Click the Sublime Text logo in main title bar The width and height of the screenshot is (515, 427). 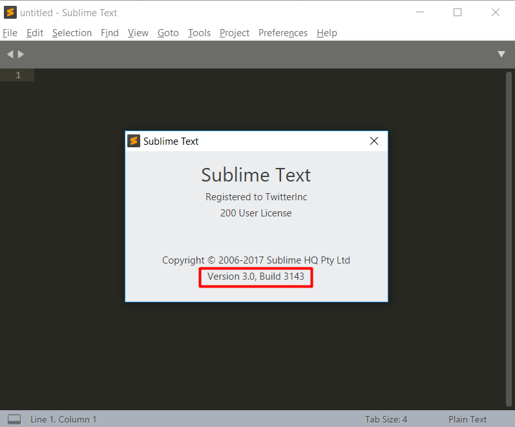coord(10,12)
